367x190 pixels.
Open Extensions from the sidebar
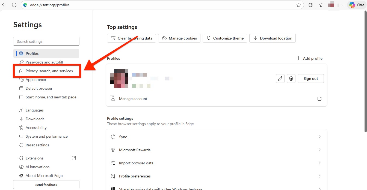coord(46,158)
